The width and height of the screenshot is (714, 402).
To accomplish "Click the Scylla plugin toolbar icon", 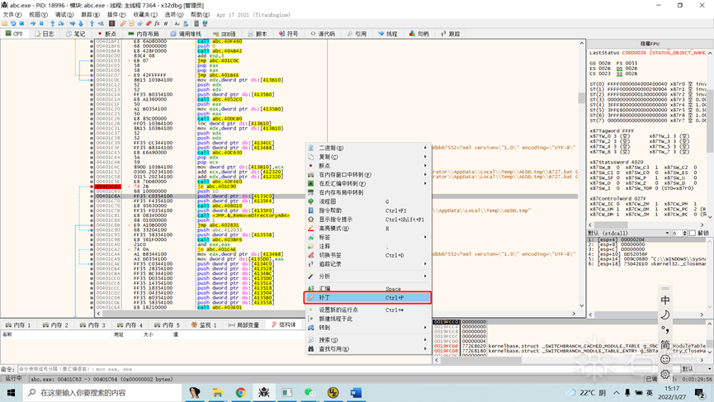I will [x=111, y=23].
